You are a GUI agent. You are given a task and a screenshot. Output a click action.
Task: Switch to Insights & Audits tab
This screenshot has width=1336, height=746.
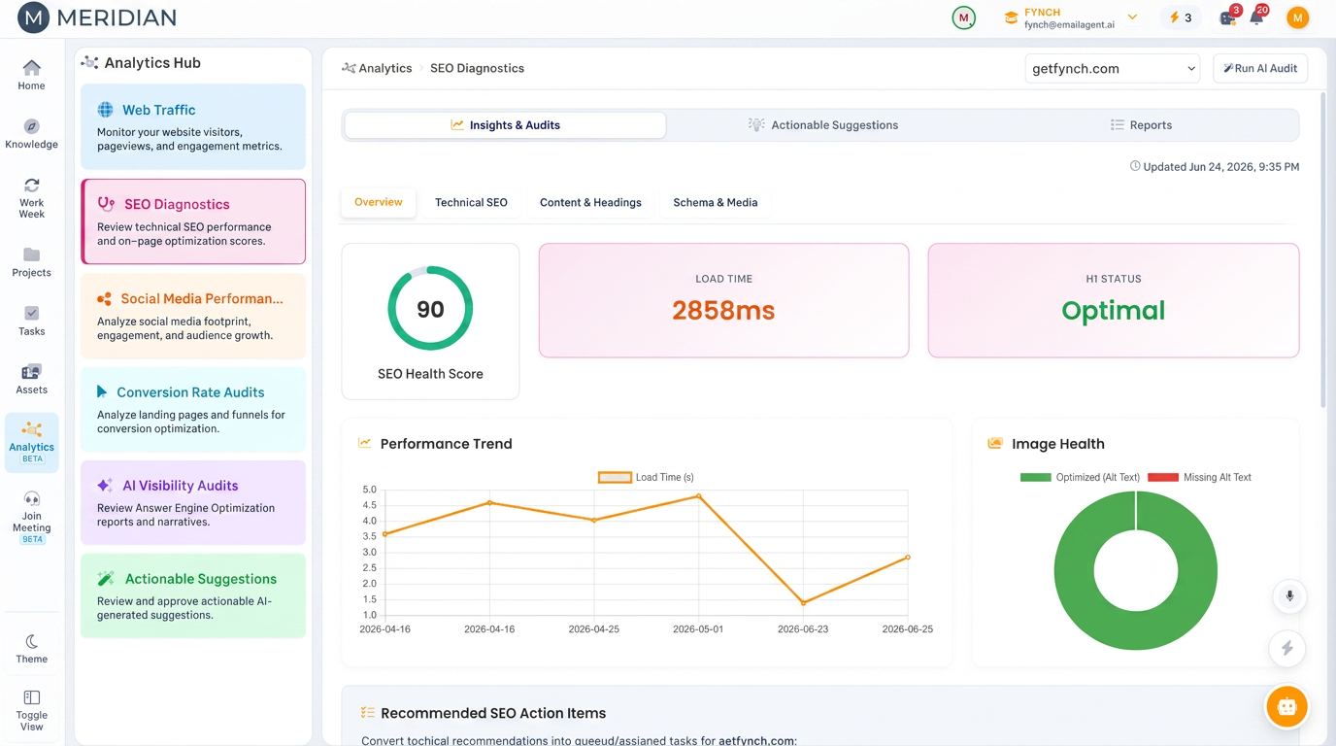tap(505, 124)
